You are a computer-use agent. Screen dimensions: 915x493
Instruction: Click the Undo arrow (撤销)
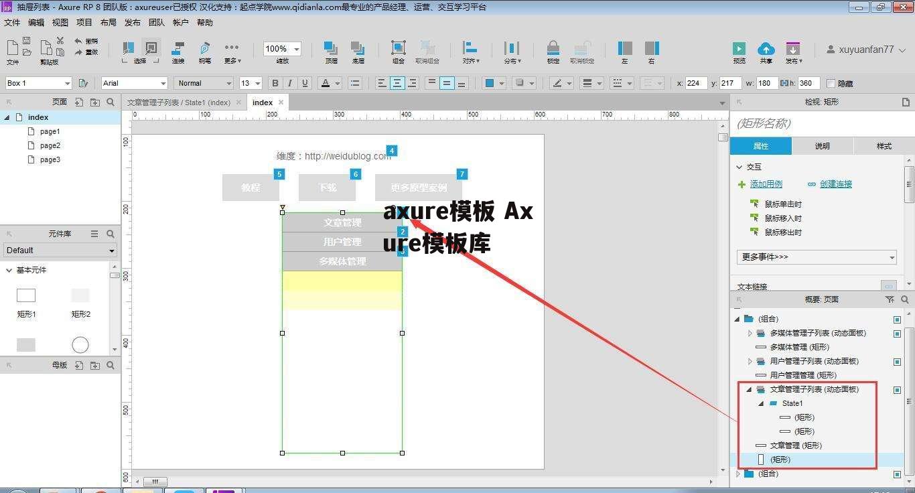tap(78, 41)
